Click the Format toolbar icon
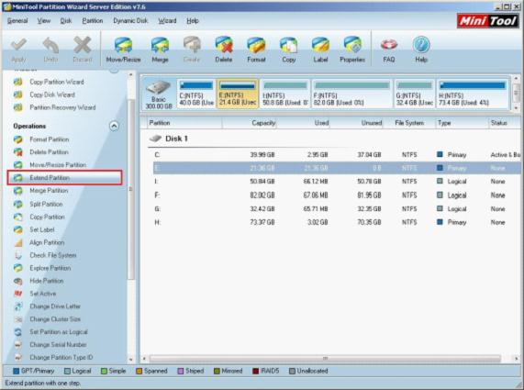This screenshot has width=524, height=390. (256, 50)
